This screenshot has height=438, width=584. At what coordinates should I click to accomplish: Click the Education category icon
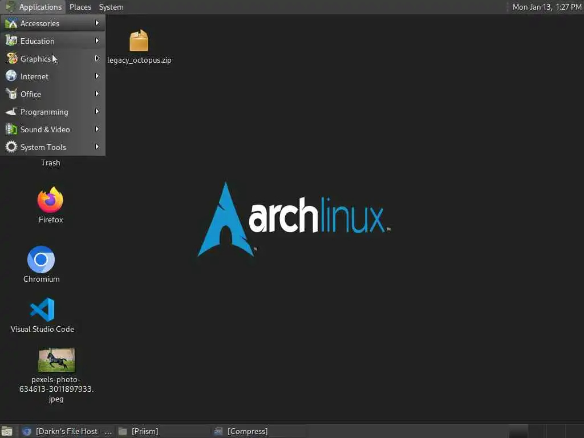(x=11, y=41)
